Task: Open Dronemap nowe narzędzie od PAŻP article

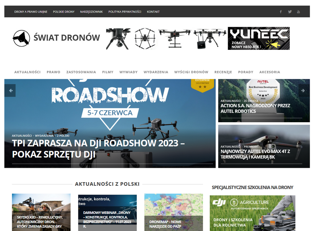Action: coord(165,224)
